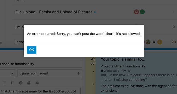The image size is (177, 94).
Task: Click the red M user avatar
Action: pos(136,12)
